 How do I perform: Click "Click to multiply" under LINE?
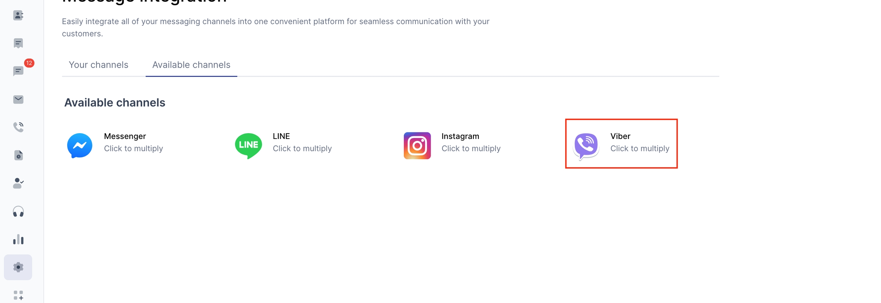302,148
